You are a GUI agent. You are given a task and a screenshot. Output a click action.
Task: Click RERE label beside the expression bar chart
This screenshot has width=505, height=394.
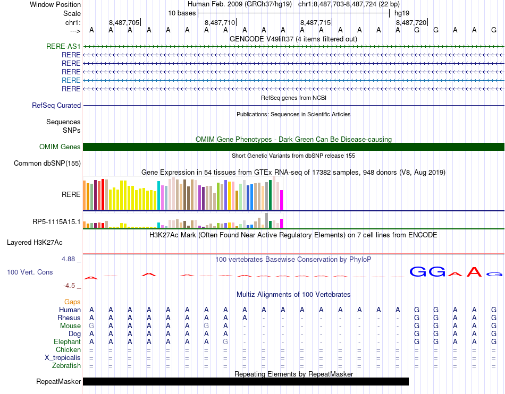pyautogui.click(x=71, y=194)
